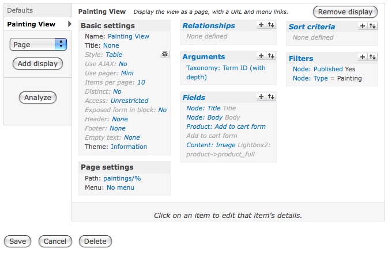The width and height of the screenshot is (388, 253).
Task: Add a new Field with plus icon
Action: [261, 97]
